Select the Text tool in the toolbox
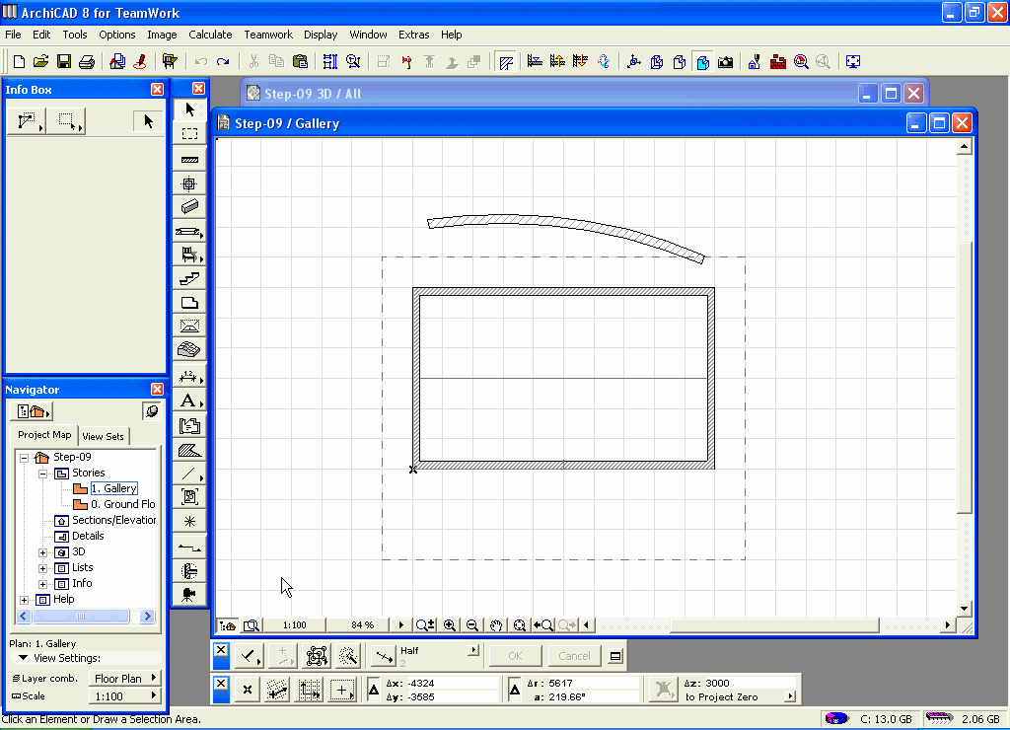Viewport: 1010px width, 730px height. [188, 401]
